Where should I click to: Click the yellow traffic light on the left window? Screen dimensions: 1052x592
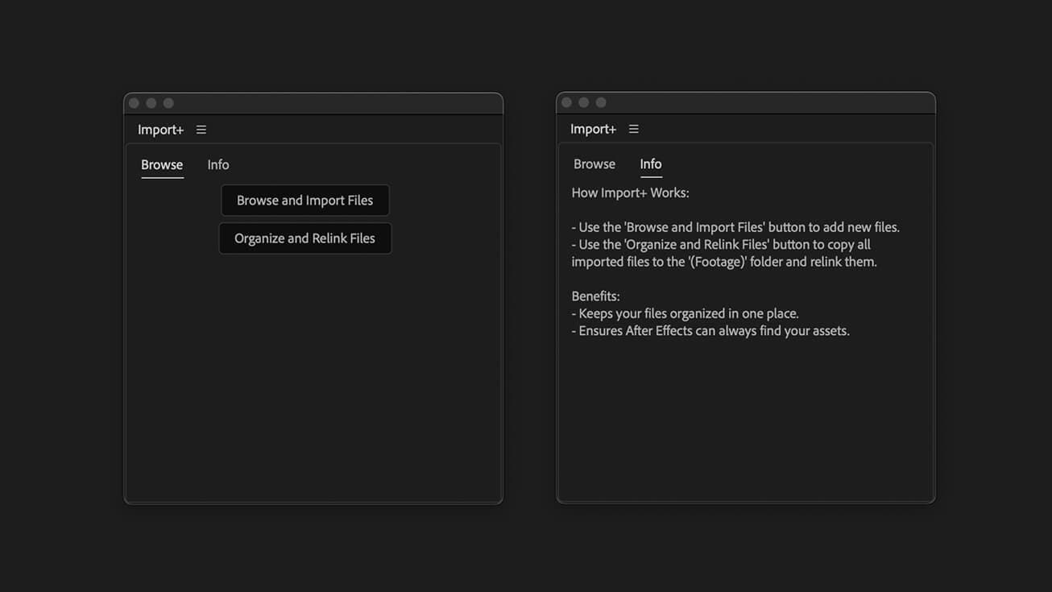click(151, 102)
